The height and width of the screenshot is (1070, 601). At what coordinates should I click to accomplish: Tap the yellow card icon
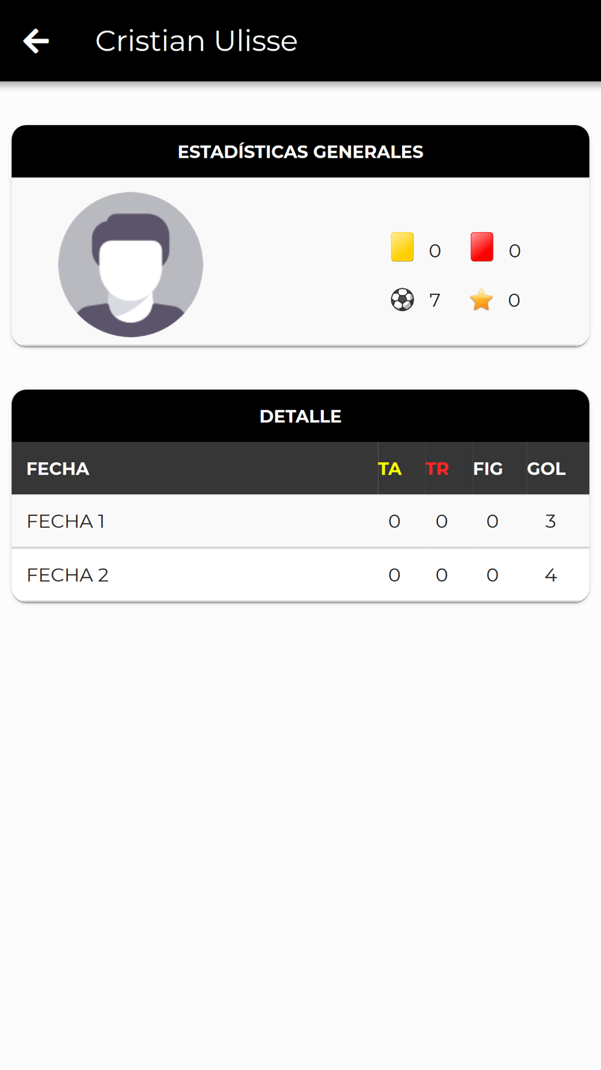tap(402, 247)
